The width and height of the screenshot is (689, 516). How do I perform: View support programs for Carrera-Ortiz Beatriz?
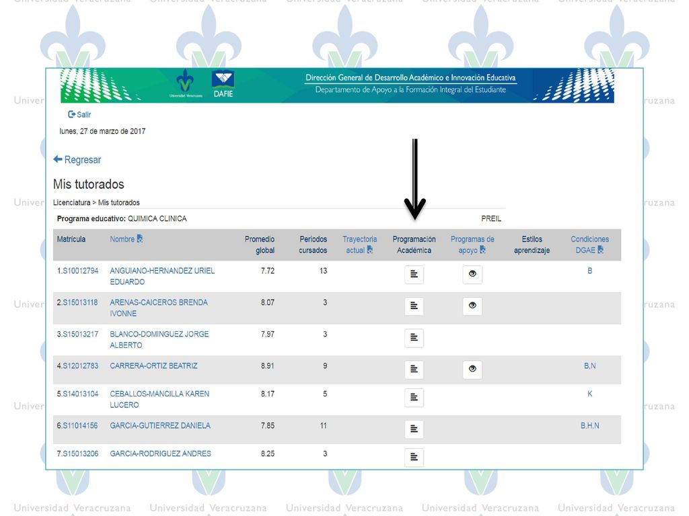pyautogui.click(x=472, y=369)
